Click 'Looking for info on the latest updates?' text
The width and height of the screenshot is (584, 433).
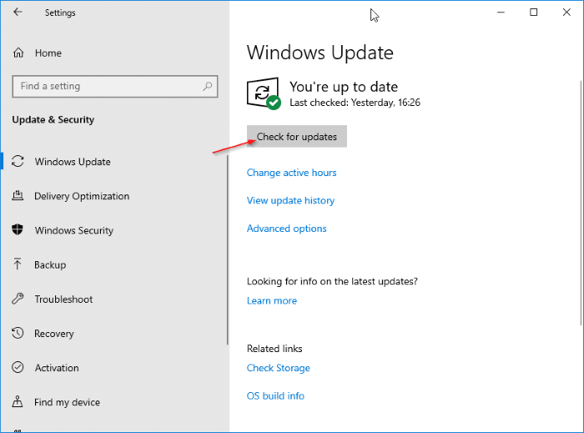[332, 281]
